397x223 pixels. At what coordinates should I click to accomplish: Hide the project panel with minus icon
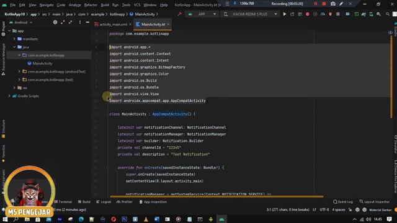click(87, 22)
